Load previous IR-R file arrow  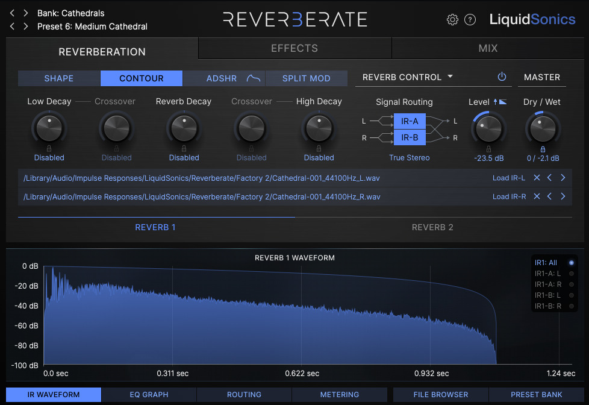[x=550, y=196]
